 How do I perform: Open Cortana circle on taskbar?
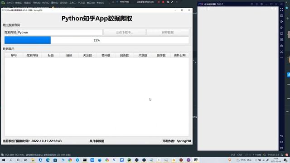[18, 160]
